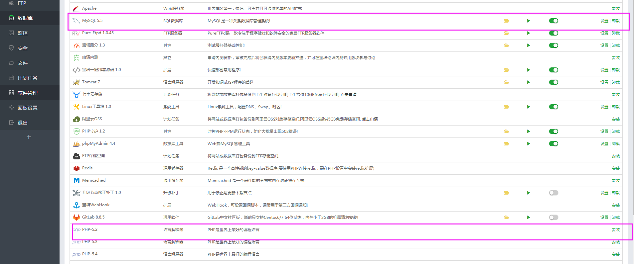Image resolution: width=634 pixels, height=264 pixels.
Task: Click play icon for Pure-Ftpd 1.0.45
Action: pyautogui.click(x=529, y=33)
